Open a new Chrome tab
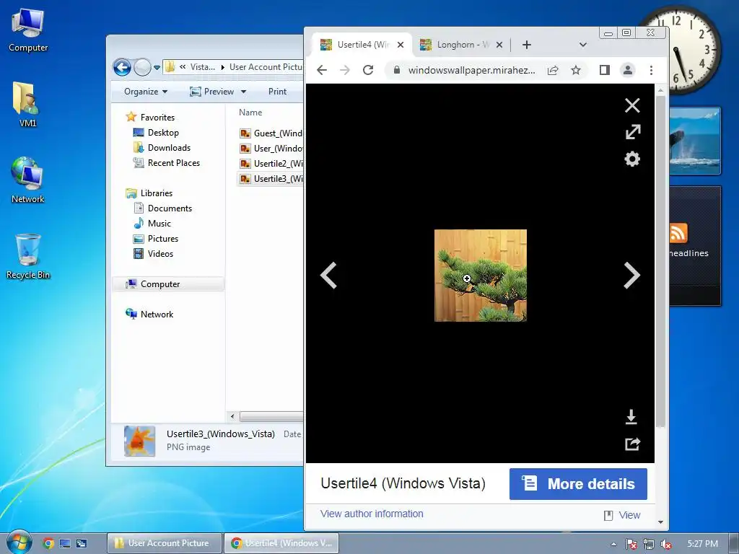Viewport: 739px width, 554px height. (527, 45)
